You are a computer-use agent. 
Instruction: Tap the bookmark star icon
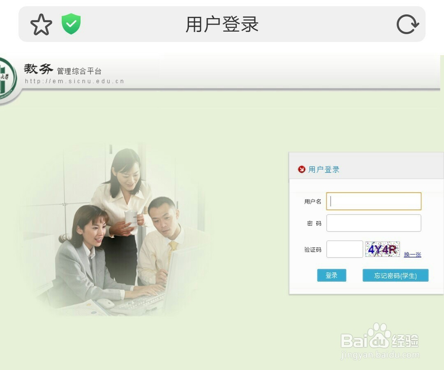[x=41, y=24]
